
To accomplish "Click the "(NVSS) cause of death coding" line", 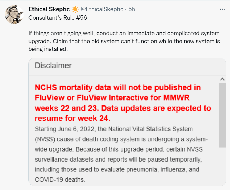I will [x=121, y=139].
